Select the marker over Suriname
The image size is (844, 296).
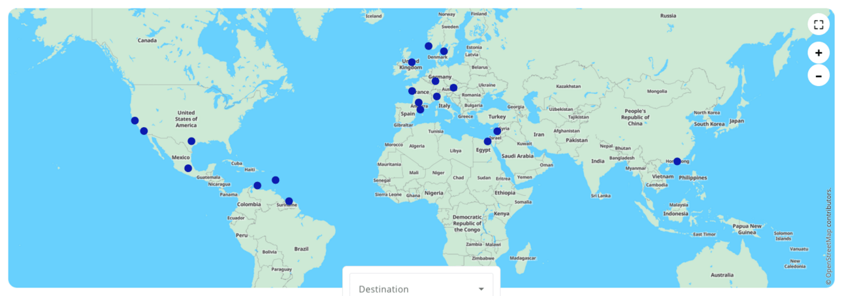[x=289, y=201]
